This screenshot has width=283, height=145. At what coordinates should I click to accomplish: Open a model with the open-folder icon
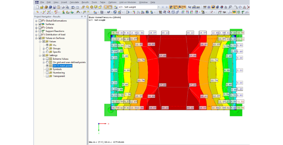pos(42,7)
